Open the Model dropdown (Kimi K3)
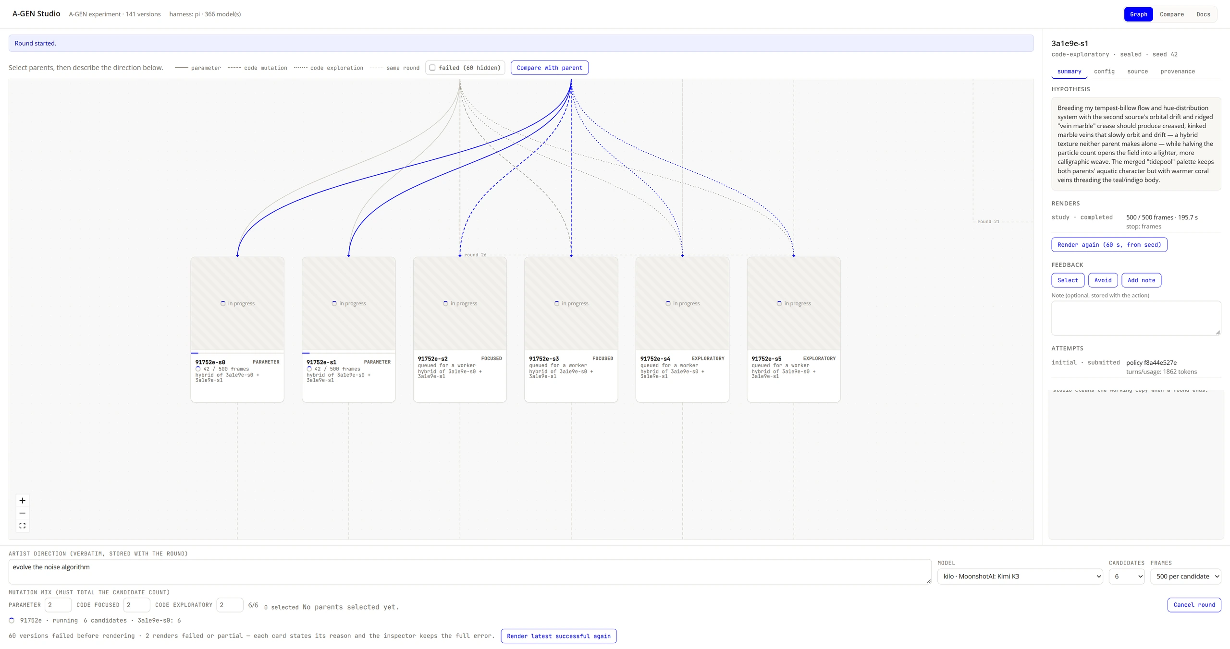Screen dimensions: 1230x649 tap(1020, 576)
